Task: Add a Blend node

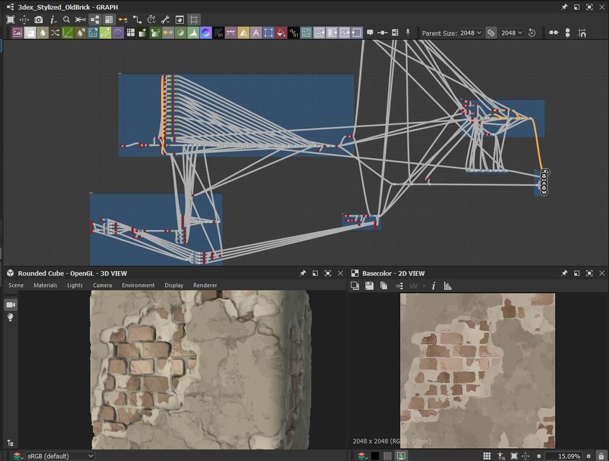Action: pyautogui.click(x=30, y=33)
